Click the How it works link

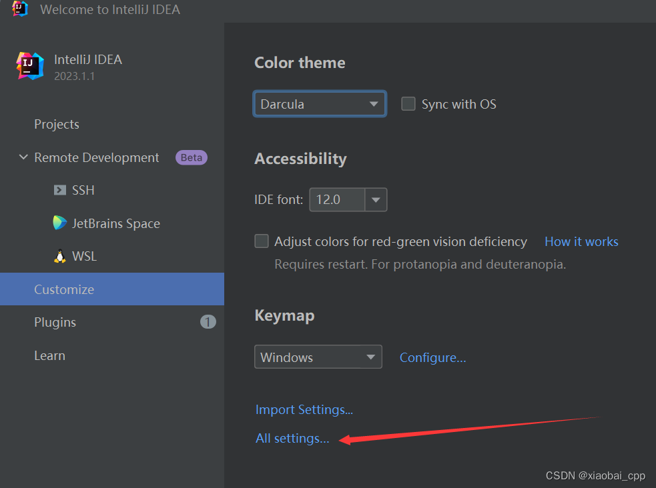pyautogui.click(x=581, y=241)
